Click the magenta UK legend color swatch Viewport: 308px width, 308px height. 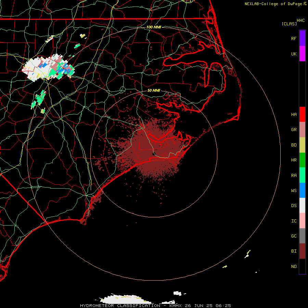[x=302, y=54]
